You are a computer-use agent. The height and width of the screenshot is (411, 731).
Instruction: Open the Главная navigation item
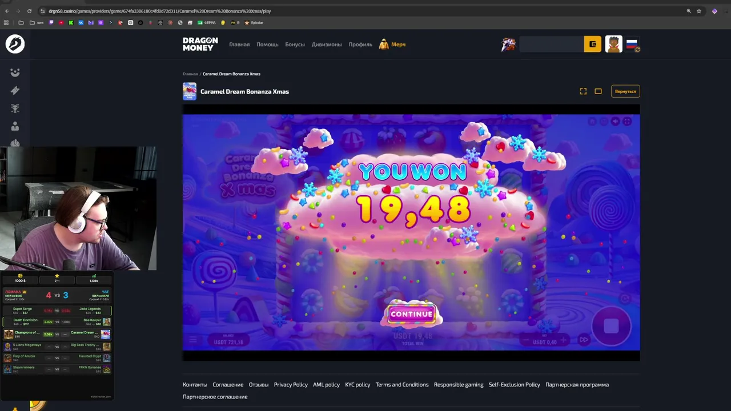pyautogui.click(x=239, y=45)
